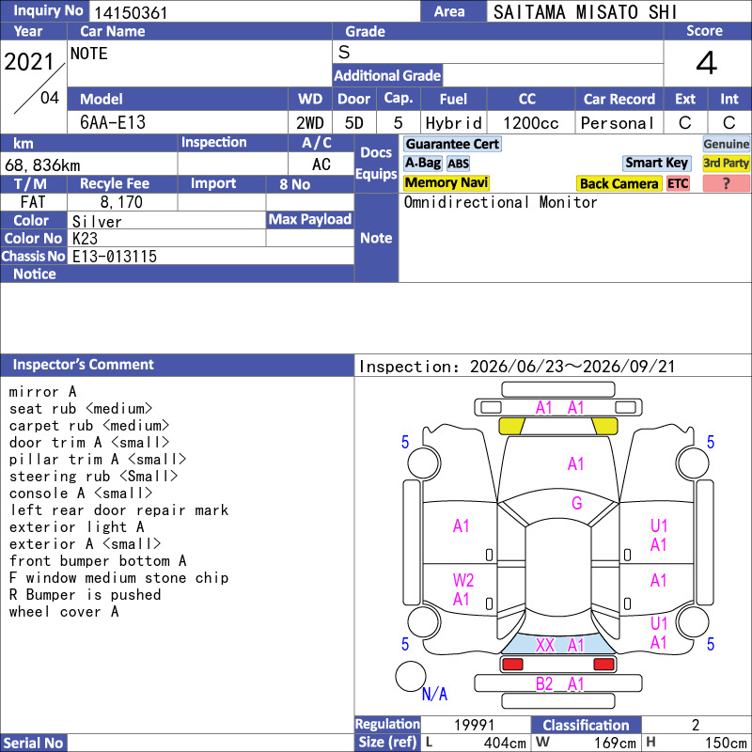Click the ABS equipment badge
752x752 pixels.
[x=458, y=164]
